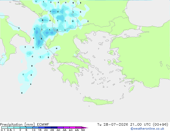This screenshot has height=131, width=170.
Task: Click the '(00+96)' forecast offset text
Action: (x=160, y=125)
